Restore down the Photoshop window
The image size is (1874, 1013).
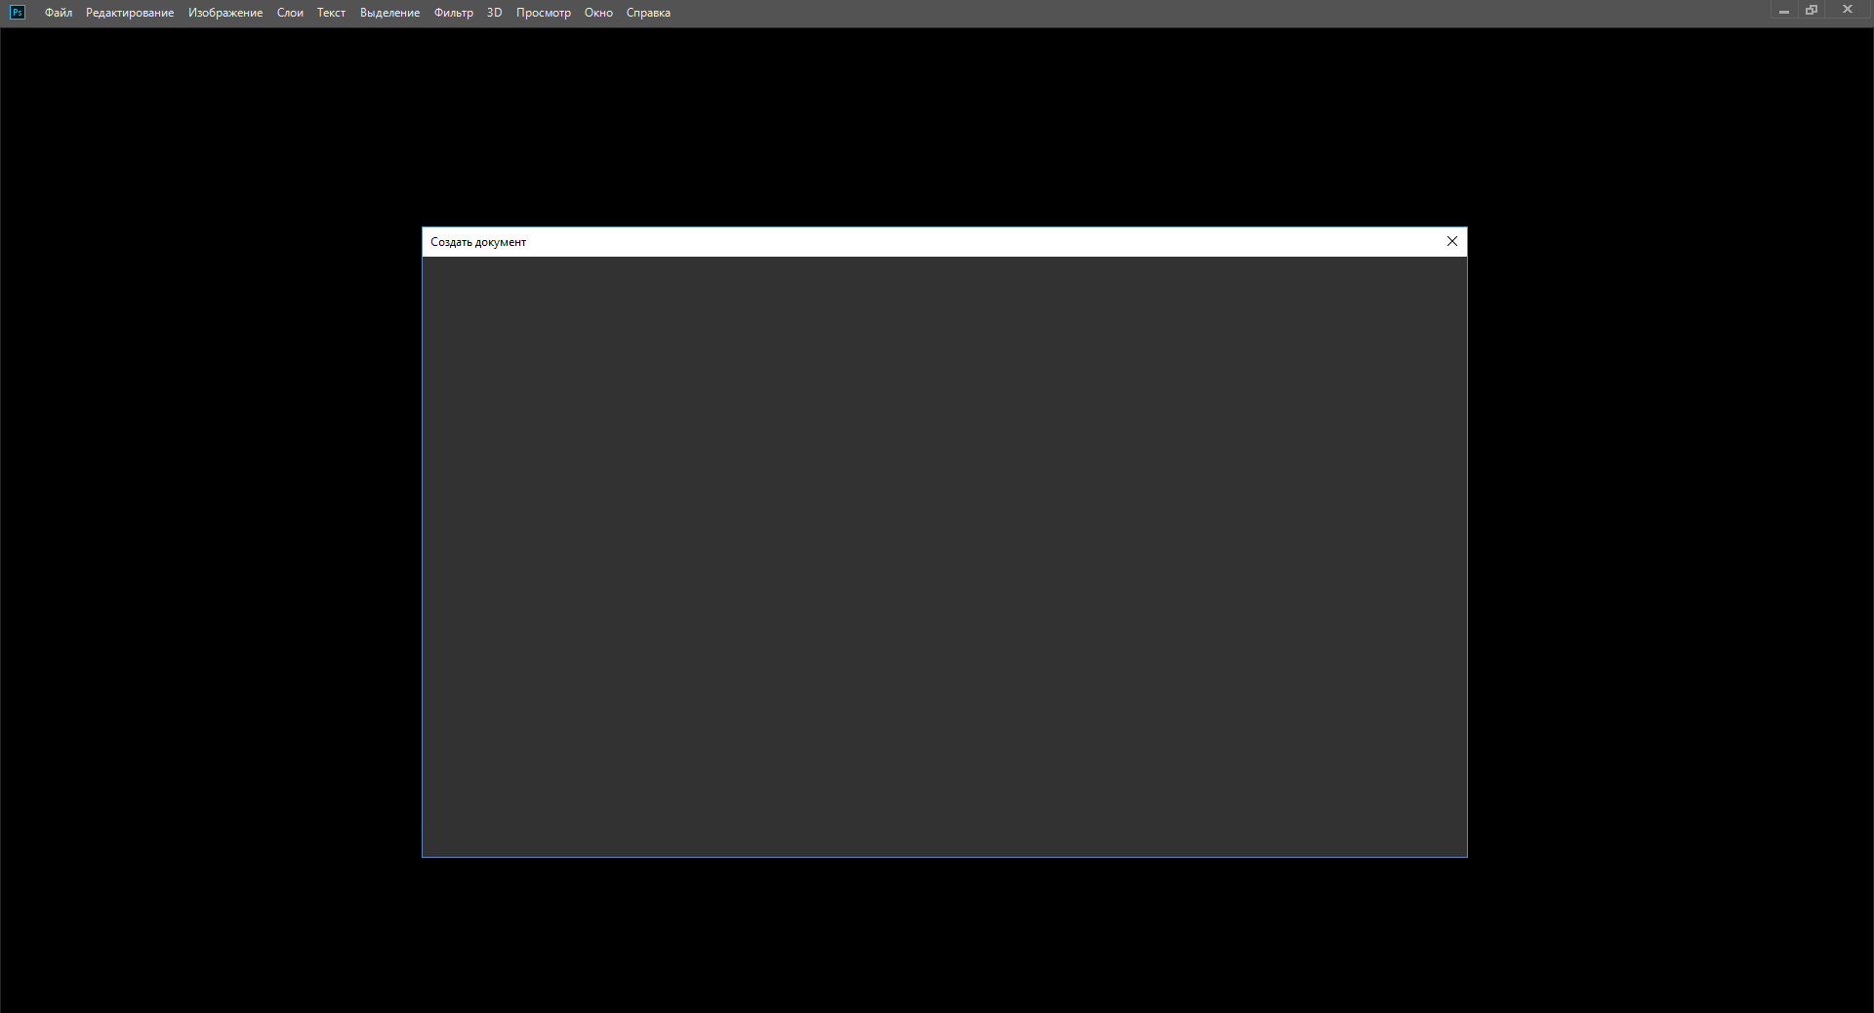[1812, 11]
